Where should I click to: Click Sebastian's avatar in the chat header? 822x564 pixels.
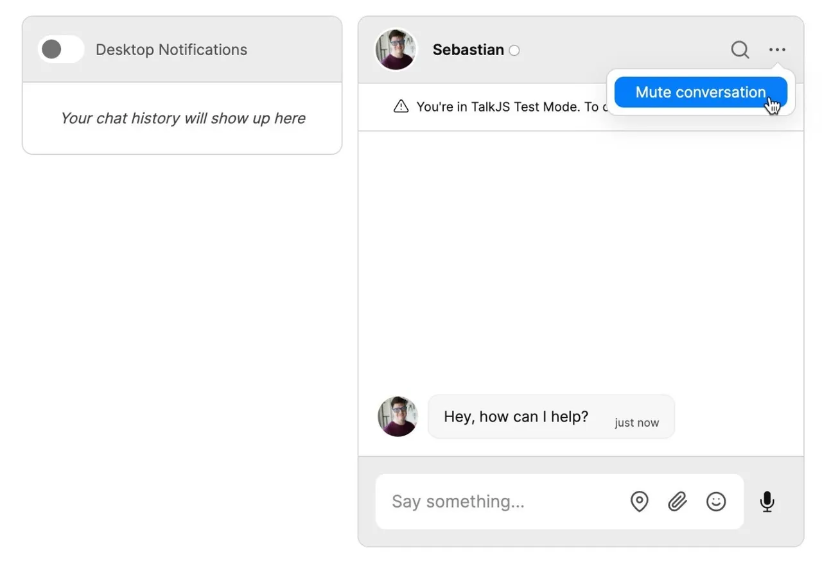pos(396,49)
